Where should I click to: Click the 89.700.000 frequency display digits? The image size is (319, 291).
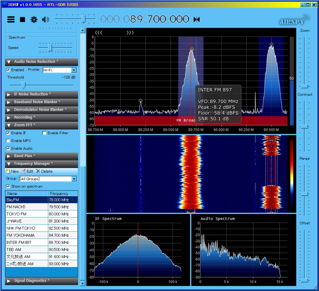160,19
